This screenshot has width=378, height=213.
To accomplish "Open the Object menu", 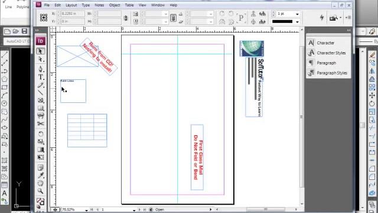I will coord(115,5).
